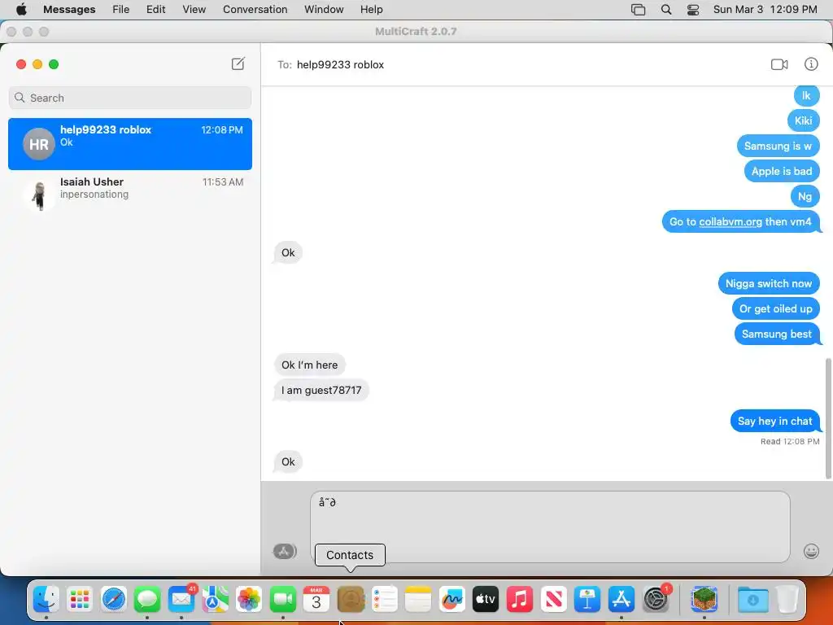The image size is (833, 625).
Task: Launch Safari from the Dock
Action: click(x=114, y=600)
